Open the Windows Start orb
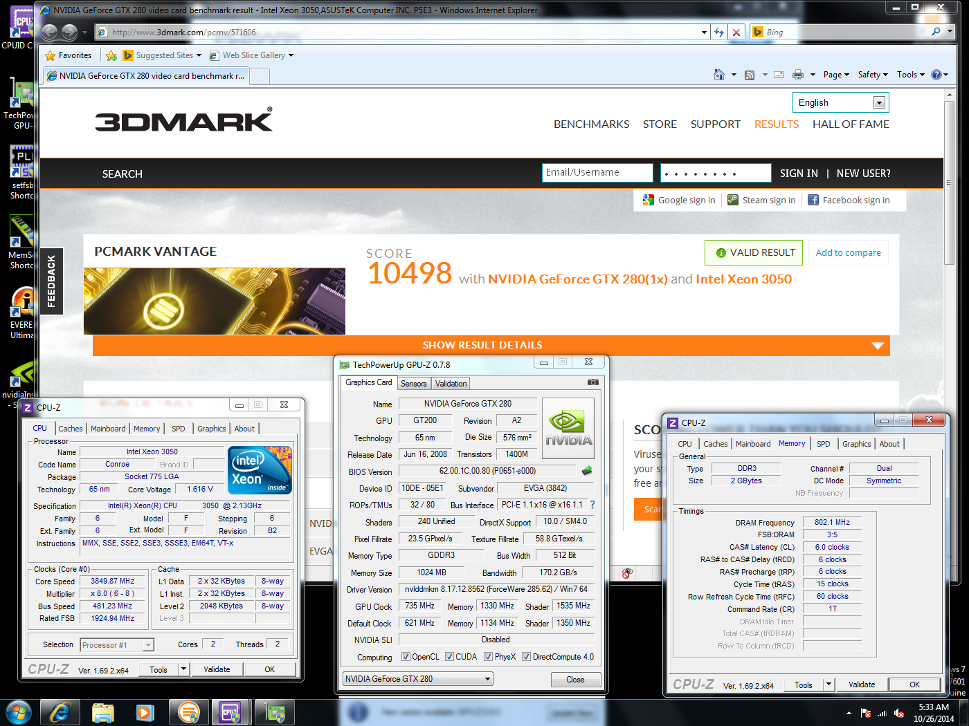The image size is (969, 726). coord(18,712)
